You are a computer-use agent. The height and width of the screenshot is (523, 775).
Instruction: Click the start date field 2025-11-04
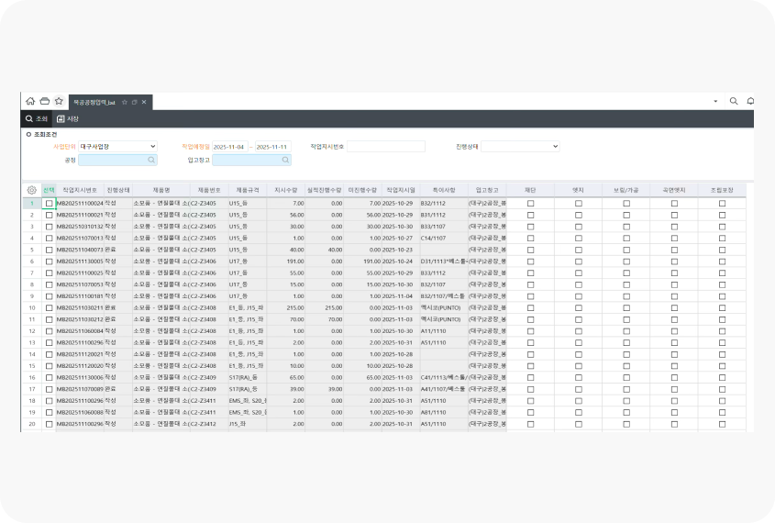click(x=229, y=146)
